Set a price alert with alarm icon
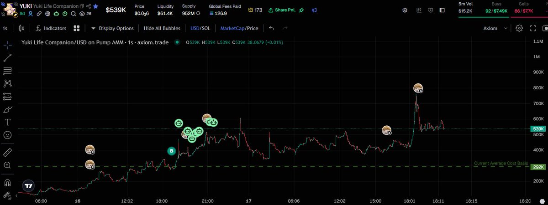The height and width of the screenshot is (205, 548). 430,10
